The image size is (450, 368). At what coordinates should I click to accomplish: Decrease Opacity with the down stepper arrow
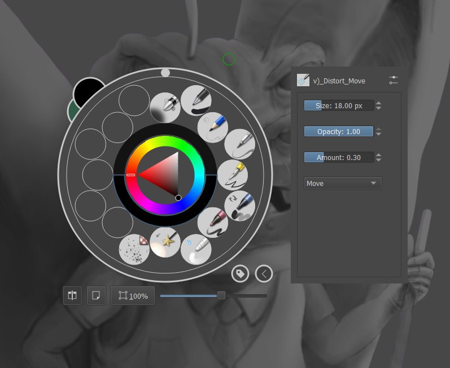tap(378, 134)
